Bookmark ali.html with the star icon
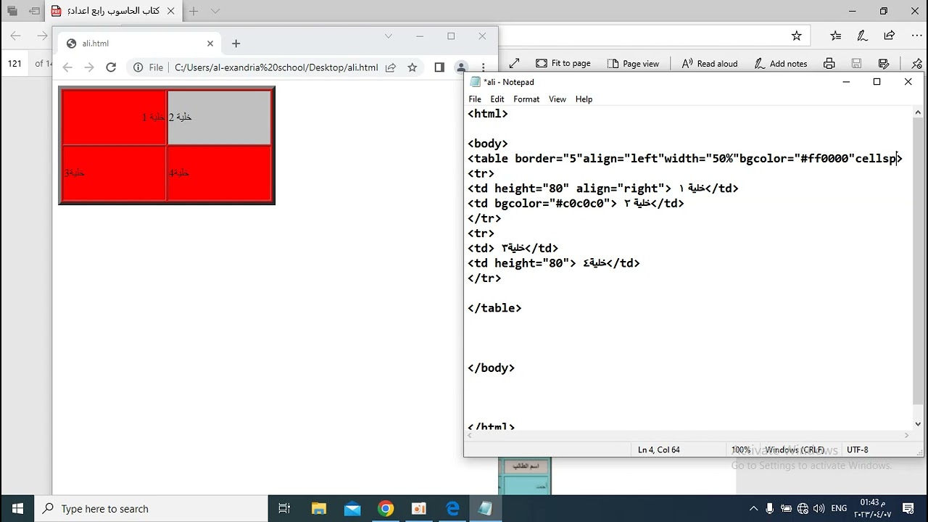Image resolution: width=928 pixels, height=522 pixels. pyautogui.click(x=413, y=67)
